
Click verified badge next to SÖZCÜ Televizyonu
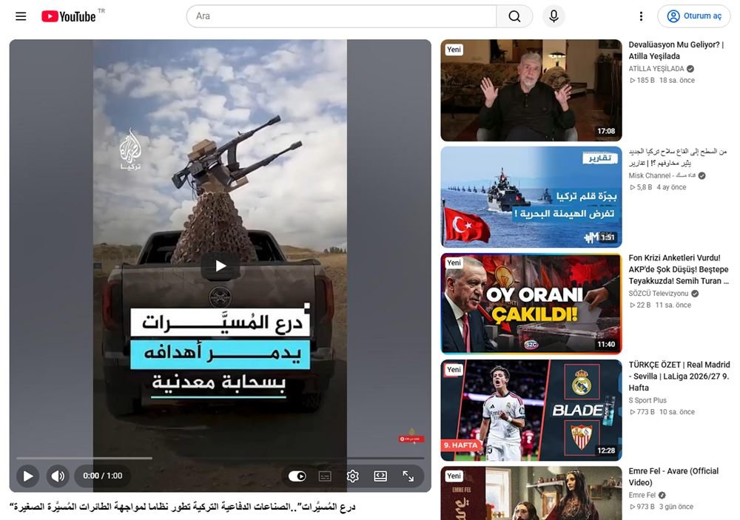(695, 294)
